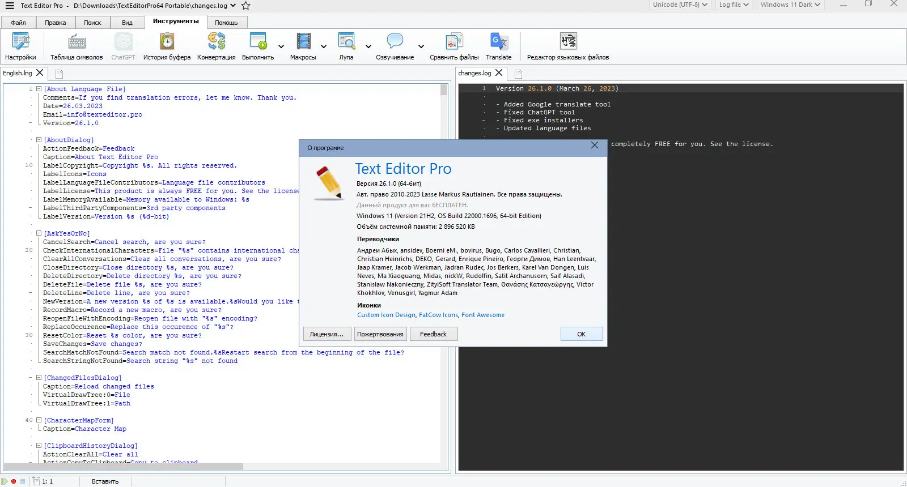Activate the English.lng document tab
This screenshot has height=487, width=907.
point(18,73)
